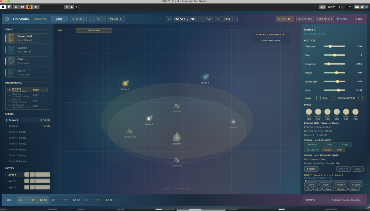
Task: Solo Layer 2 with S button
Action: (x=32, y=181)
